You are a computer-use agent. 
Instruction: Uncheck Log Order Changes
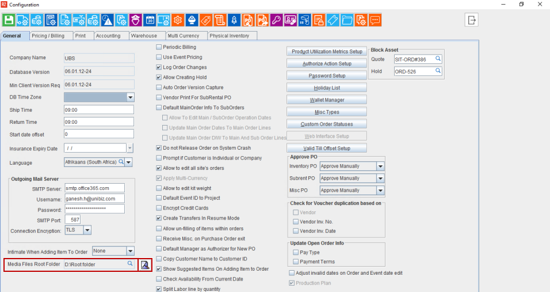[x=159, y=67]
